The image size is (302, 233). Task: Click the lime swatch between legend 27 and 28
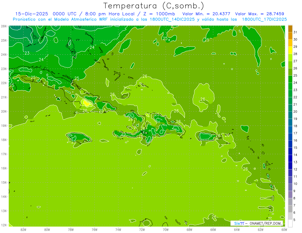[290, 58]
